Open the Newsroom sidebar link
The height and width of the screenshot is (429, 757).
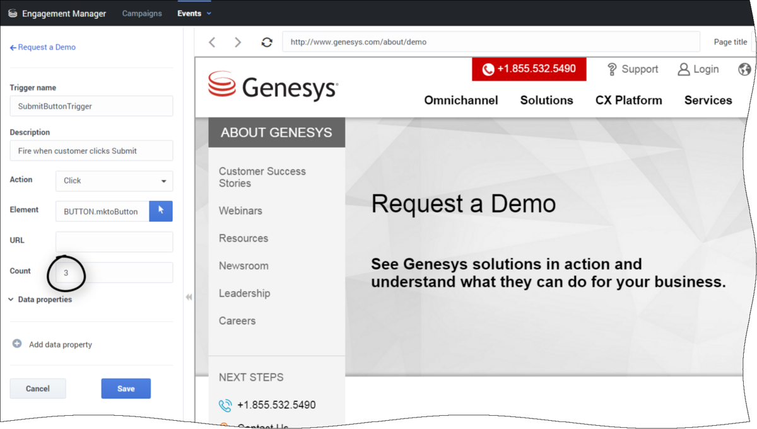click(244, 266)
